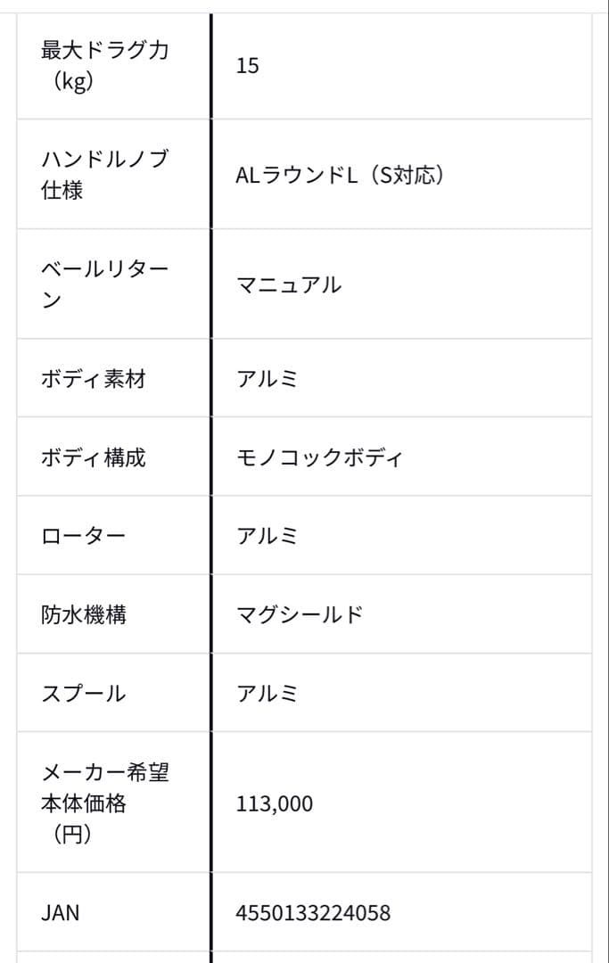Click the メーカー希望本体価格 label
This screenshot has width=609, height=963.
coord(104,803)
